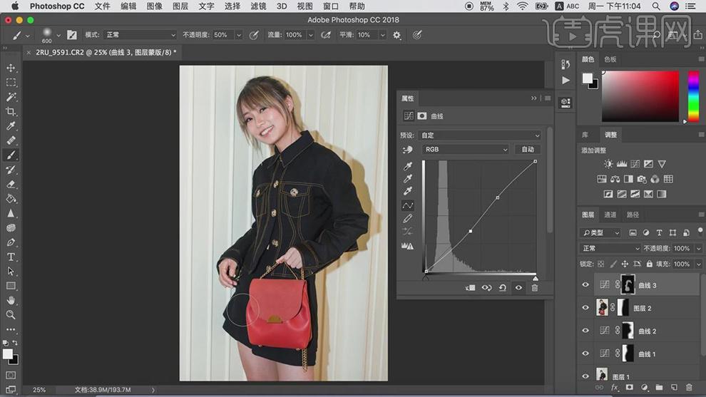
Task: Select the 曲线 3 layer mask thumbnail
Action: click(628, 284)
